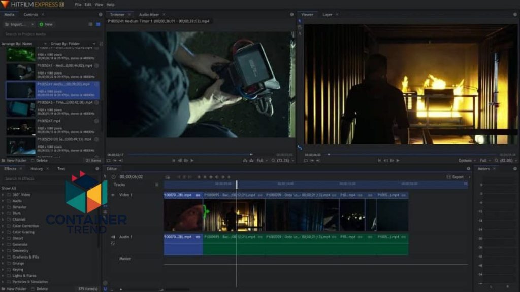Toggle link icon on first 100070 audio clip
The image size is (520, 292).
pos(198,237)
